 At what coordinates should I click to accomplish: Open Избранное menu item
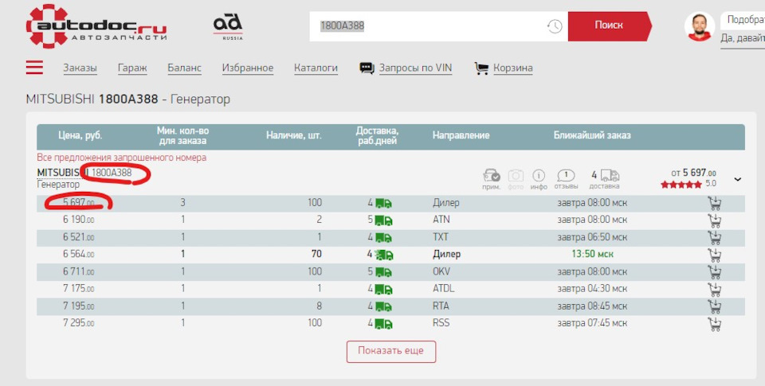coord(248,68)
